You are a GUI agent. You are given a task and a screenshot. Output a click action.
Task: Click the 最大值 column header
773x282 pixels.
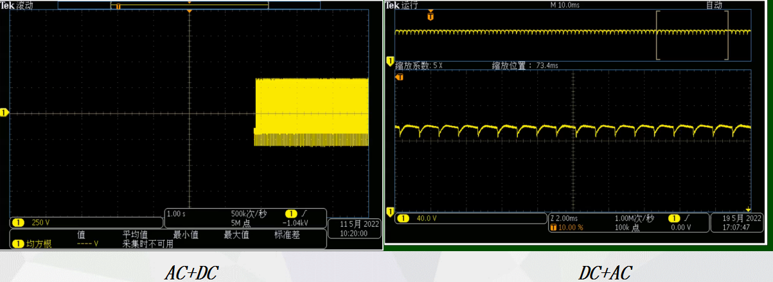[x=236, y=235]
